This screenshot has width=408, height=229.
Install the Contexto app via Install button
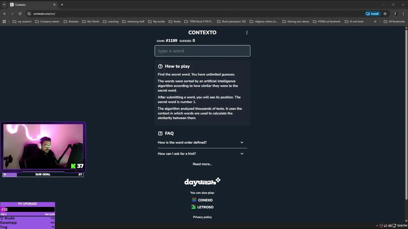point(373,14)
